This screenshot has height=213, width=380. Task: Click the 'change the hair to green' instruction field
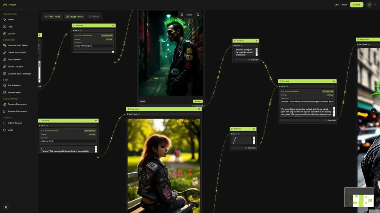click(93, 46)
